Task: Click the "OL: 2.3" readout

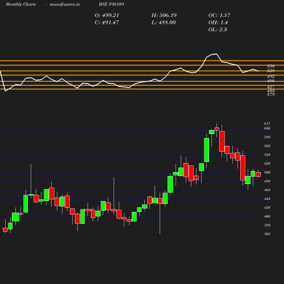Action: pyautogui.click(x=218, y=30)
